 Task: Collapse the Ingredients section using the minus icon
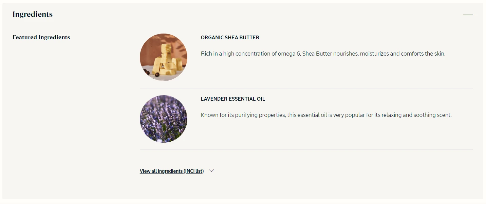point(468,15)
